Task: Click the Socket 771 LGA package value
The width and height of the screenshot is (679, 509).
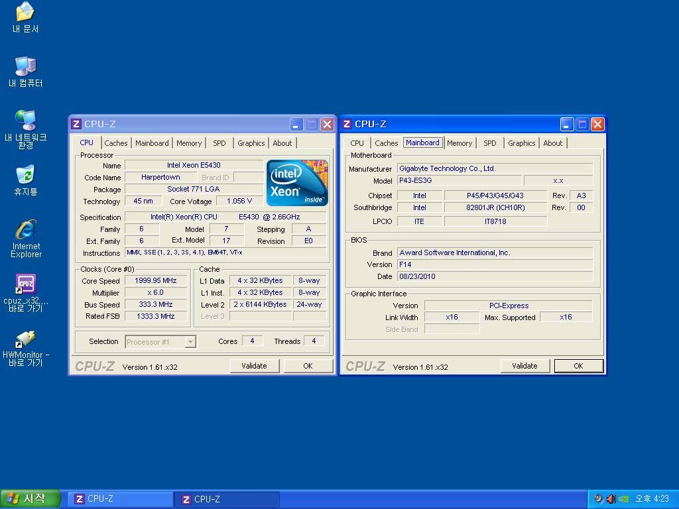Action: [x=194, y=189]
